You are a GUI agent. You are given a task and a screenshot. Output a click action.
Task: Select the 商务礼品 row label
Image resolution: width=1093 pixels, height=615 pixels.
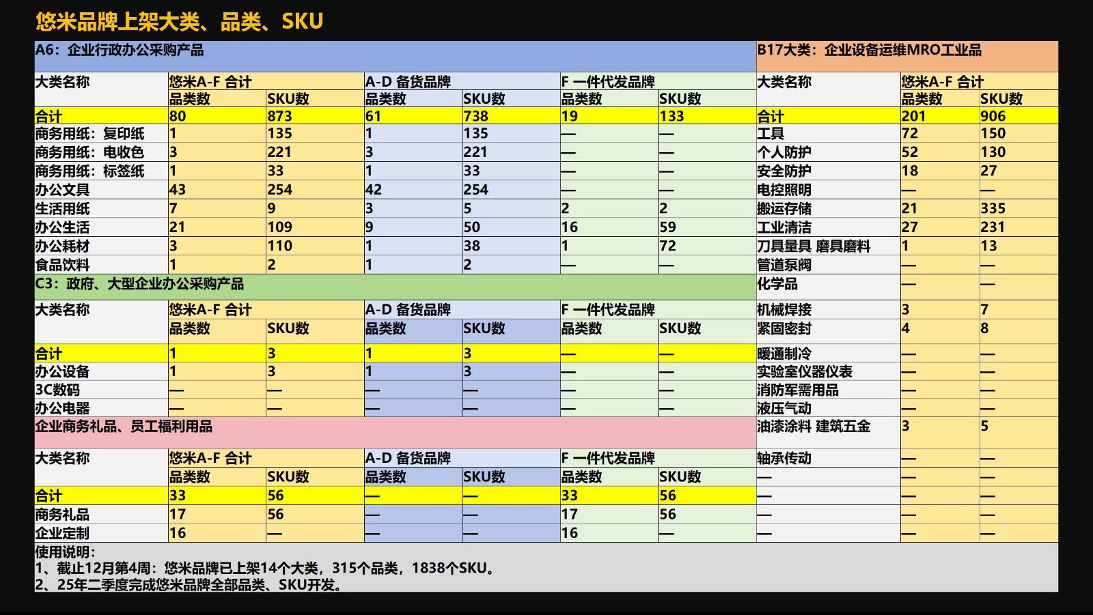[x=63, y=515]
